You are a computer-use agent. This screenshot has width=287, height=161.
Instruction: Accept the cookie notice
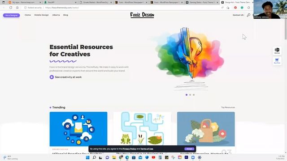189,149
